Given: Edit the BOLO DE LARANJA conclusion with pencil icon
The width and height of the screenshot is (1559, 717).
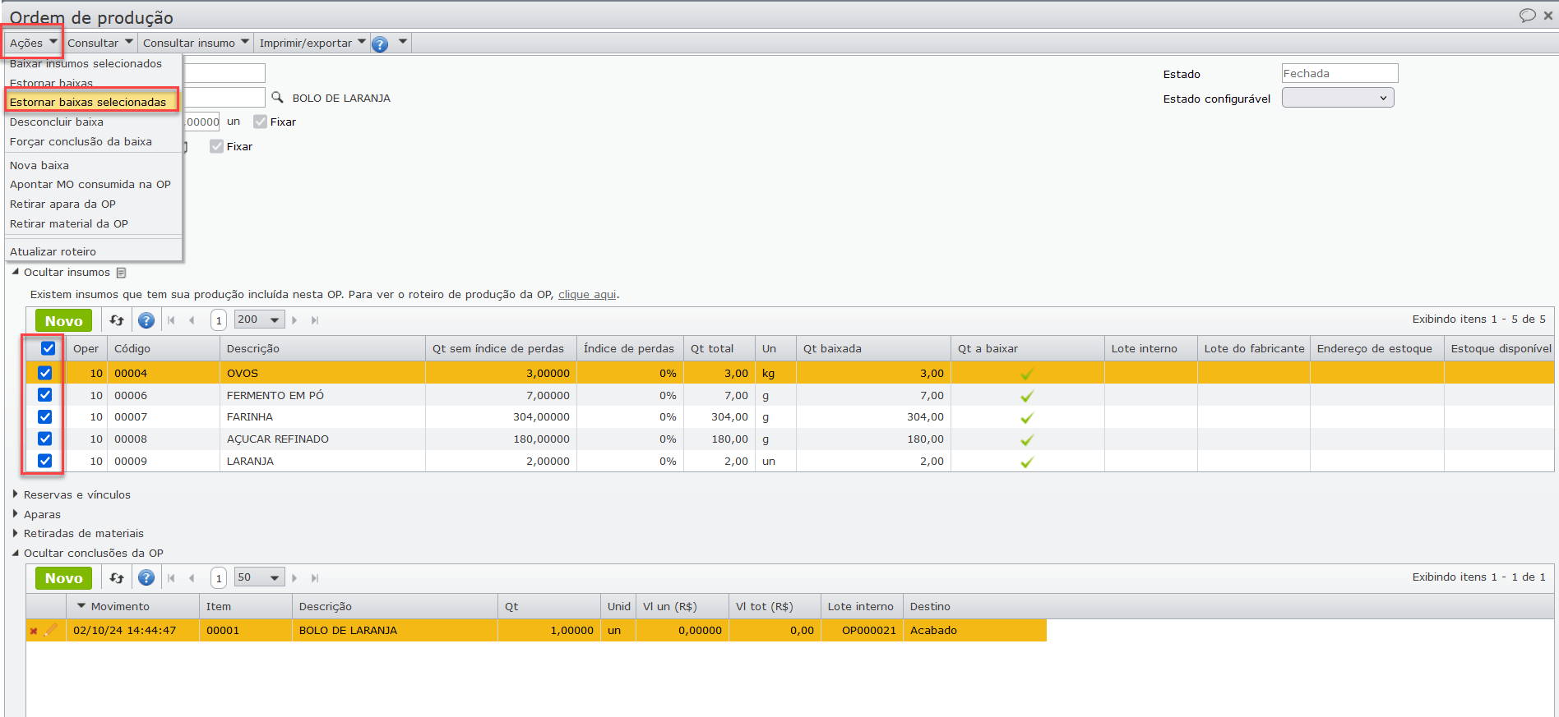Looking at the screenshot, I should click(51, 630).
